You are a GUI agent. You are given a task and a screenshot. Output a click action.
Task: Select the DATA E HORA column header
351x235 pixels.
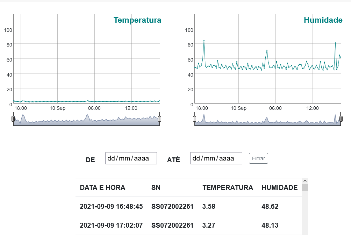pos(102,187)
